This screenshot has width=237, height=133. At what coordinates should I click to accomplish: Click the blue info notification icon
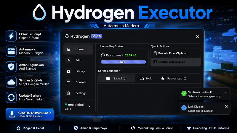pos(184,108)
